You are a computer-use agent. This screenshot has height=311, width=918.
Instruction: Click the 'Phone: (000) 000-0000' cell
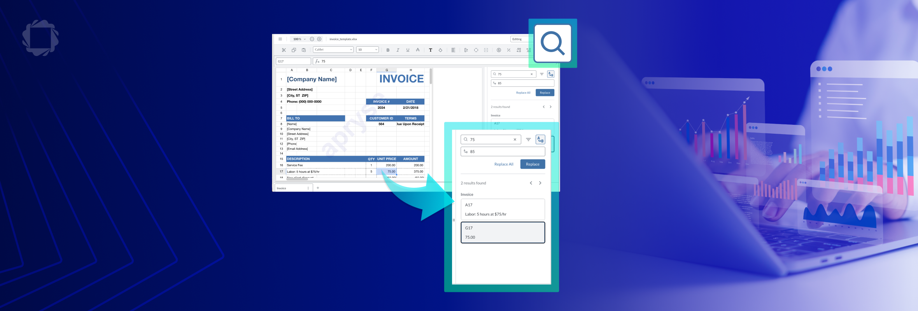304,101
